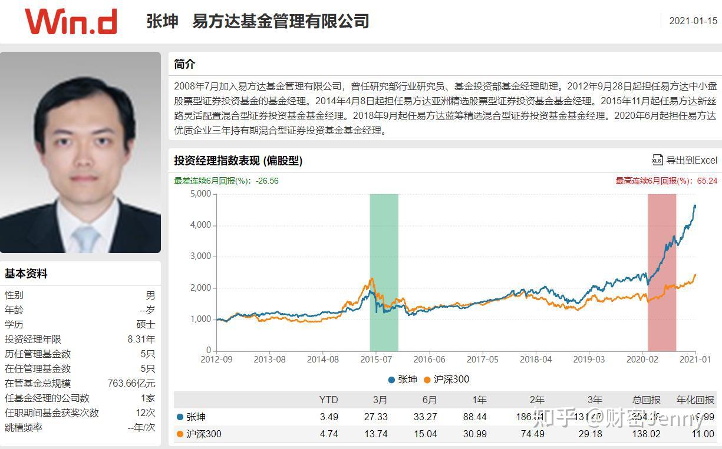This screenshot has width=722, height=449.
Task: Click the 任职期间基金获奖次数 value 12次
Action: pyautogui.click(x=146, y=413)
